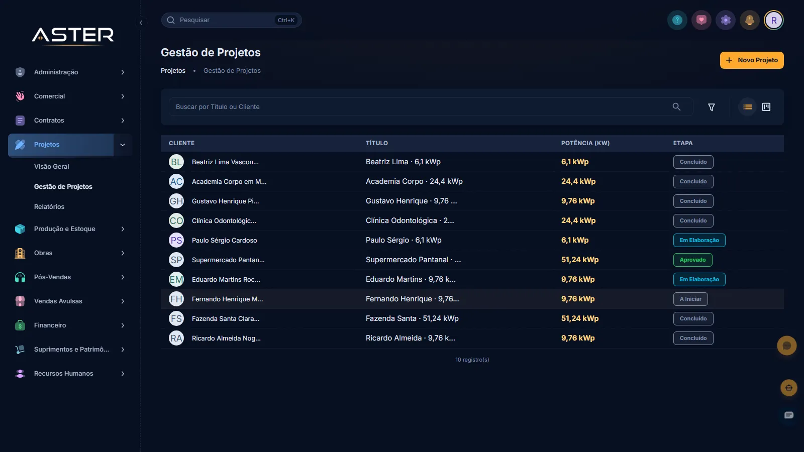The image size is (804, 452).
Task: Collapse the Projetos menu chevron
Action: point(123,145)
